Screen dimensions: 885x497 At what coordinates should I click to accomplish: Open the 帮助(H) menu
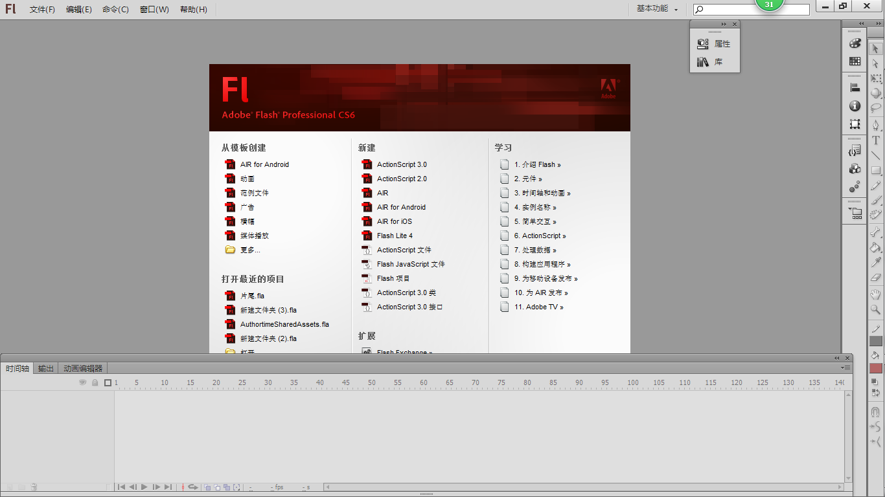[194, 10]
